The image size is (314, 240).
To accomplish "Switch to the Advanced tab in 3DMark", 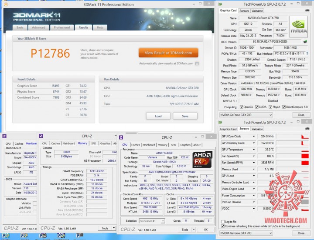I will [x=38, y=27].
